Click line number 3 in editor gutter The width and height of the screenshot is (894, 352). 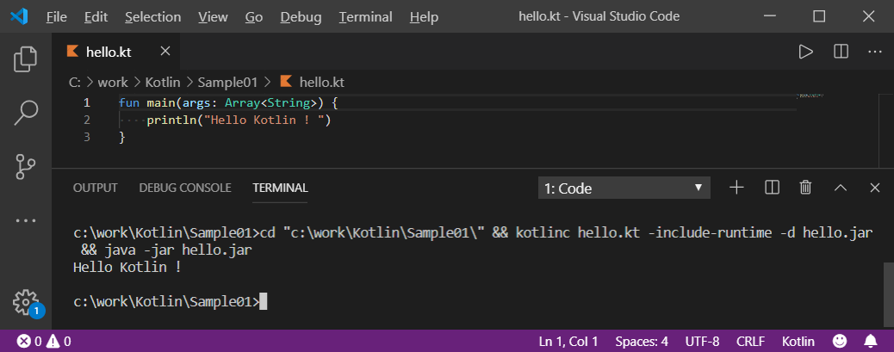[87, 137]
